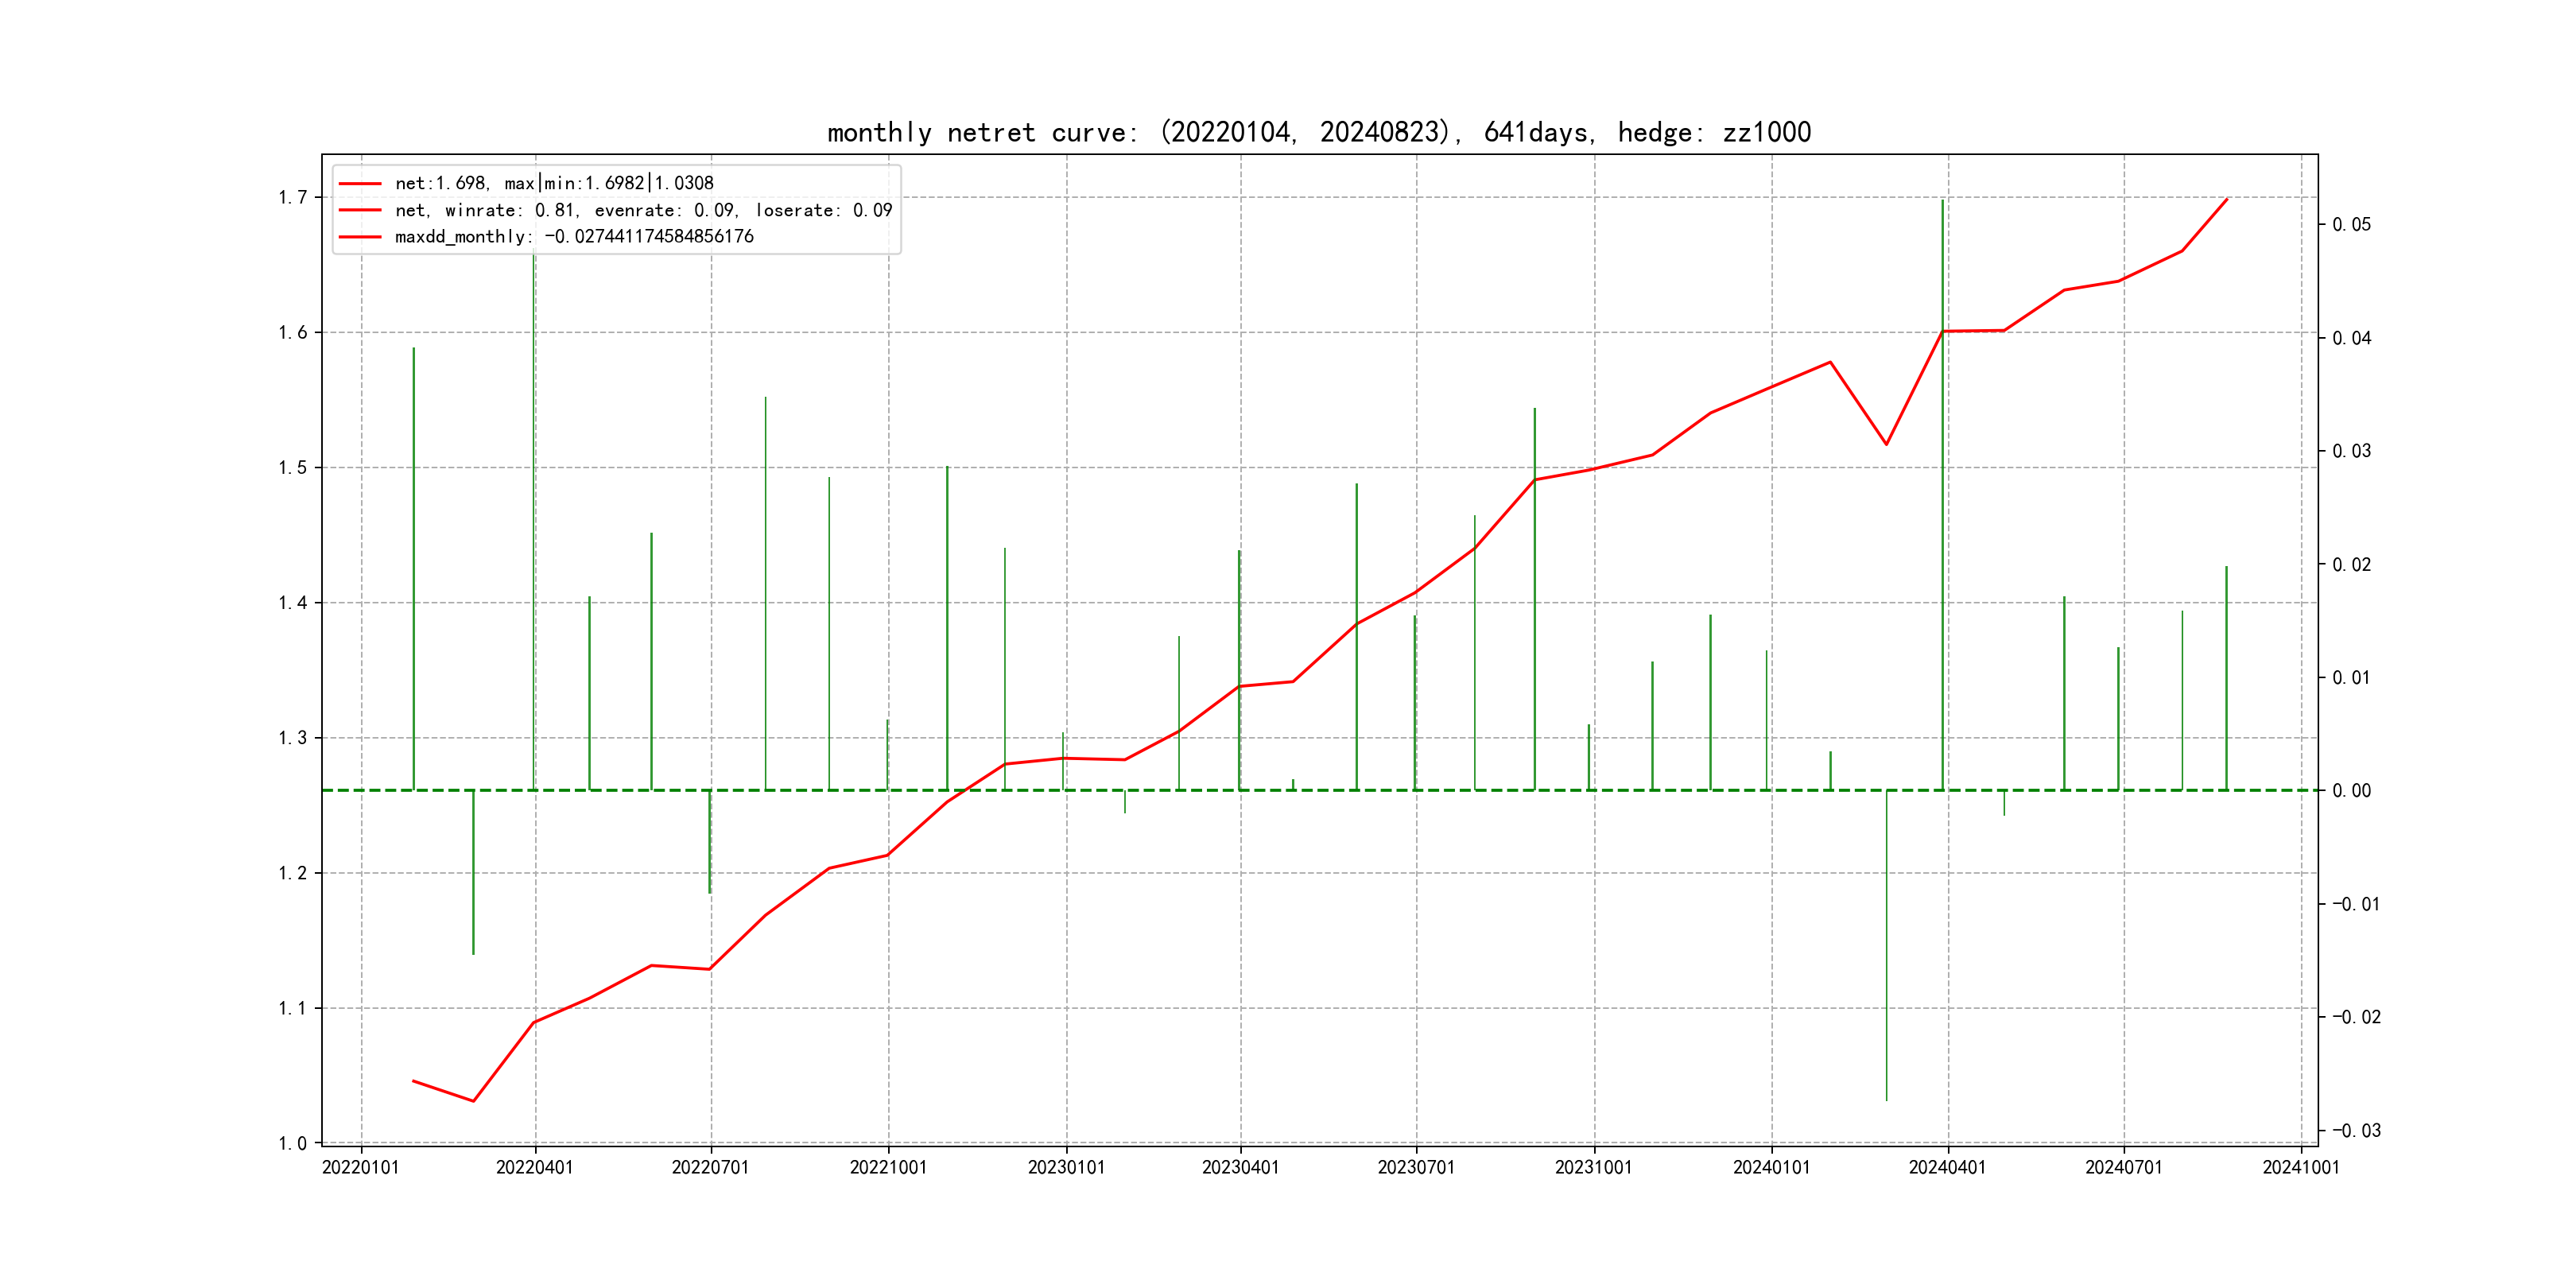Select the winrate legend entry text
The width and height of the screenshot is (2576, 1288).
click(643, 210)
